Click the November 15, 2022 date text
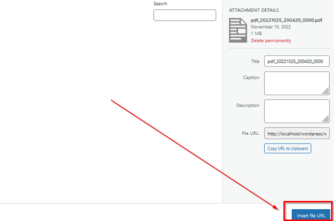 (271, 27)
